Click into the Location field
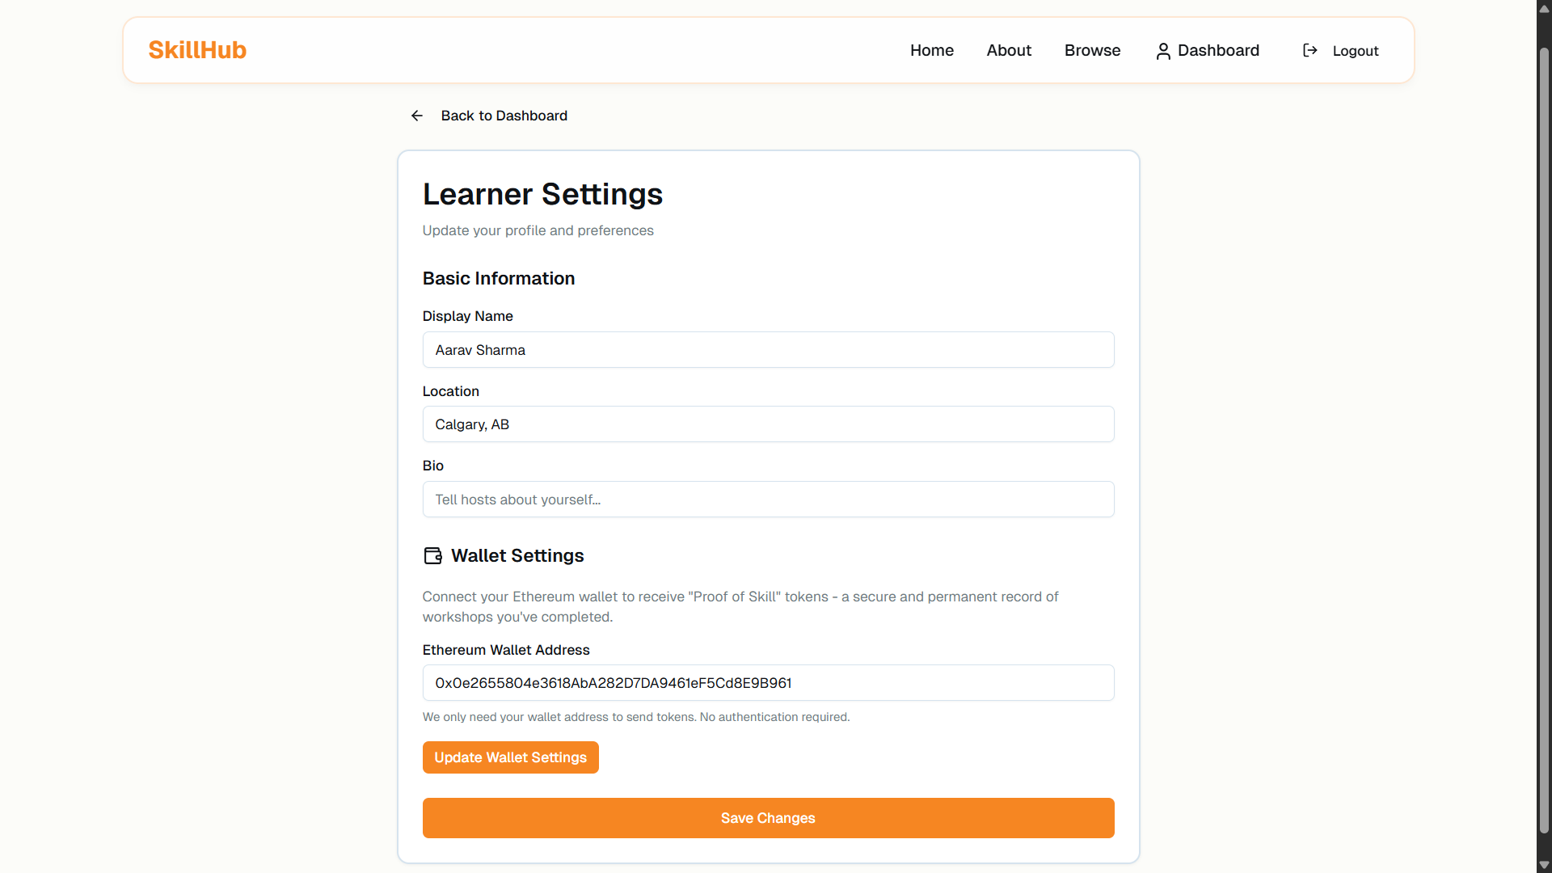Viewport: 1552px width, 873px height. [x=768, y=424]
